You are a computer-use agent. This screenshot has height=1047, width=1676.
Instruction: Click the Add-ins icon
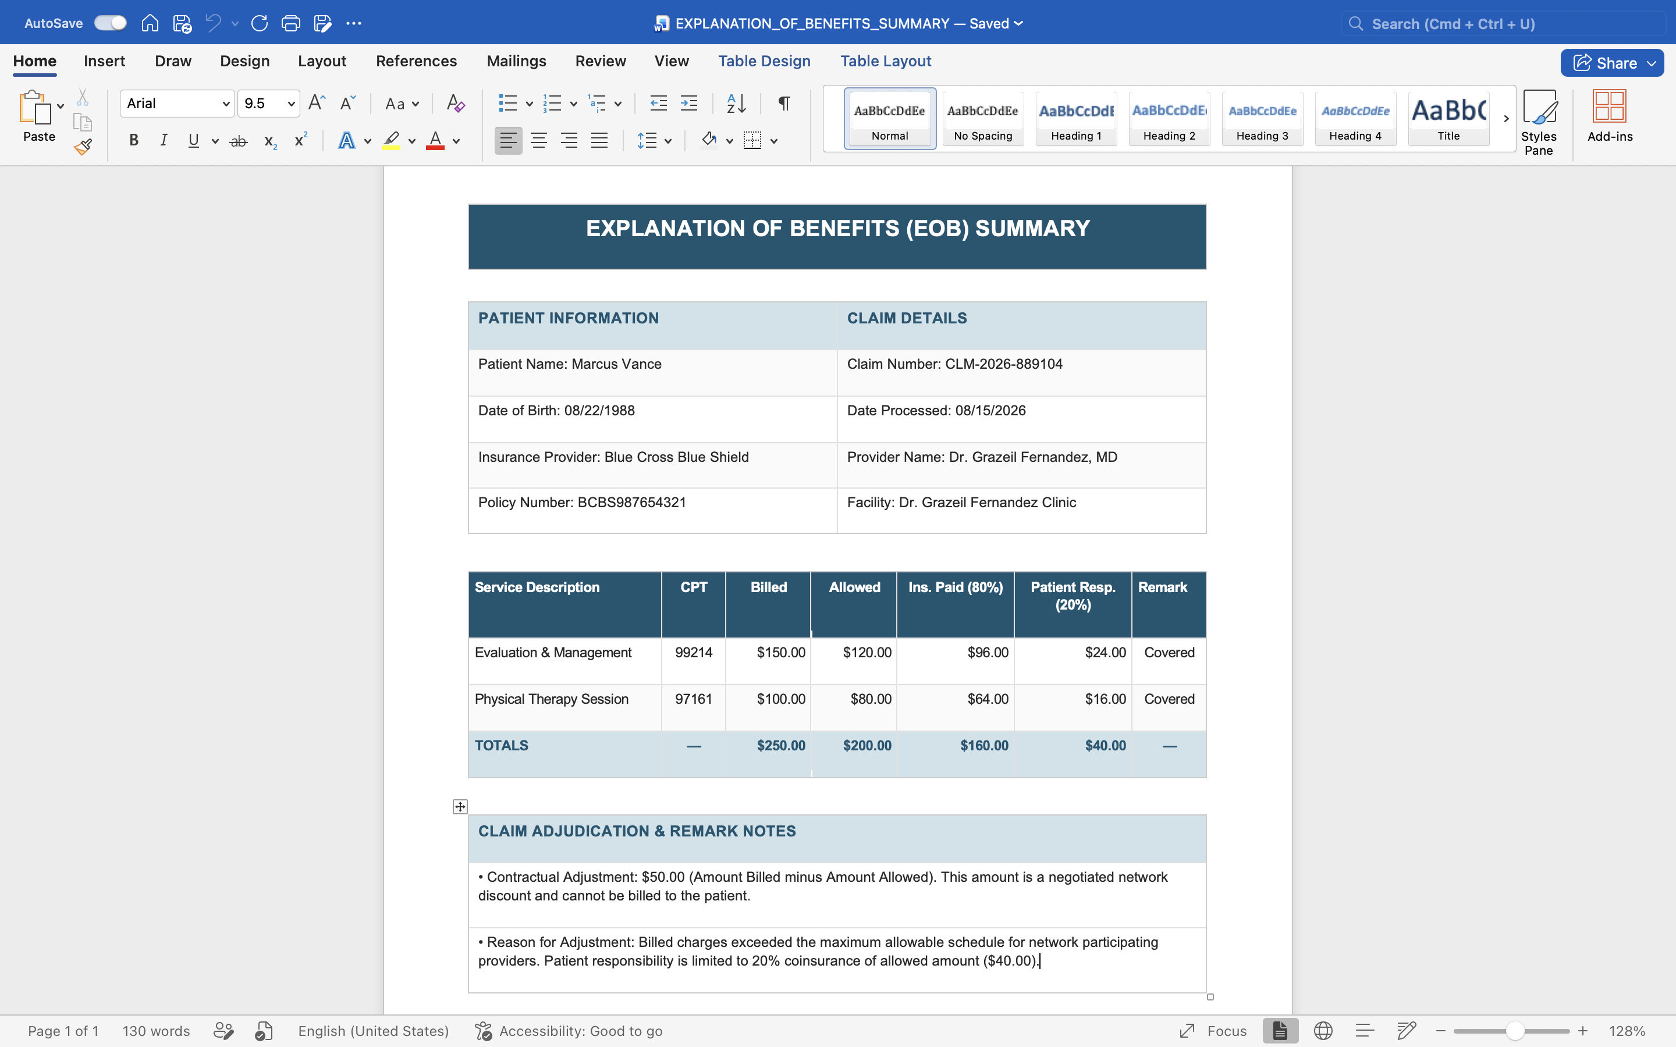[1610, 116]
